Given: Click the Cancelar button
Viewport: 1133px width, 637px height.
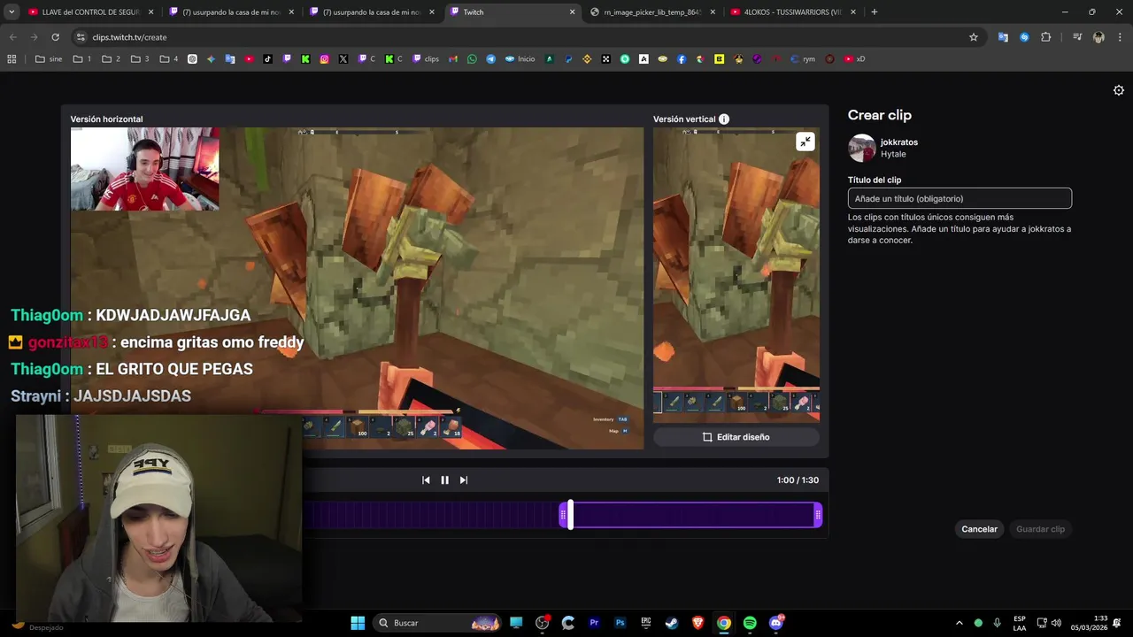Looking at the screenshot, I should pyautogui.click(x=979, y=529).
